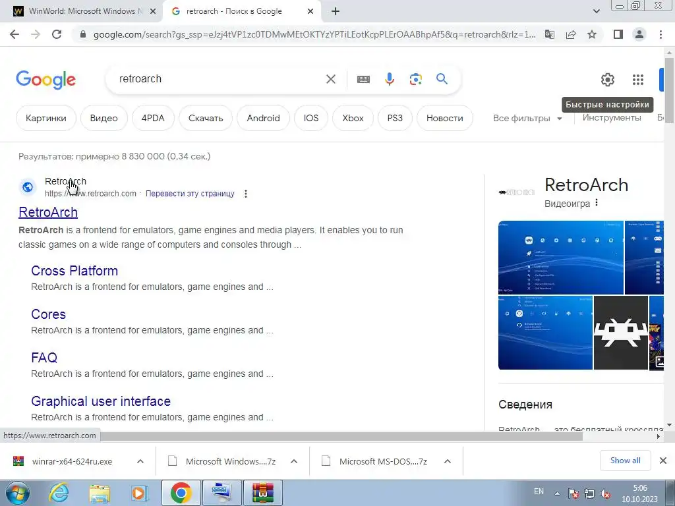Show hidden system tray icons
The height and width of the screenshot is (506, 675).
tap(557, 493)
